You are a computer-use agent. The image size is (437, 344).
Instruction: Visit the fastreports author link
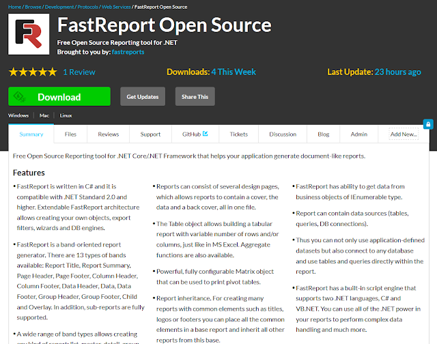tap(128, 52)
